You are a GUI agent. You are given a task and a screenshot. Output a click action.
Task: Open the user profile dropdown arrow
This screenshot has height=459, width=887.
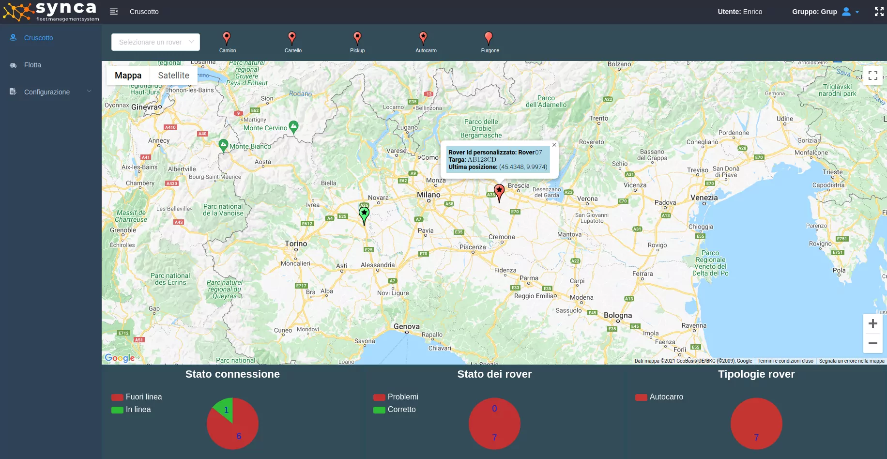[857, 12]
